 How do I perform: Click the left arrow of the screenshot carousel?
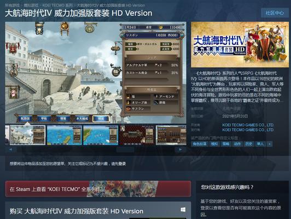[10, 149]
